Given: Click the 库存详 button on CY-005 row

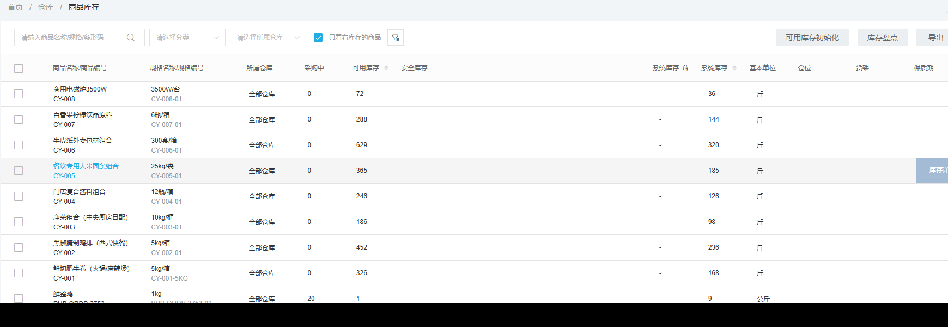Looking at the screenshot, I should click(x=932, y=171).
